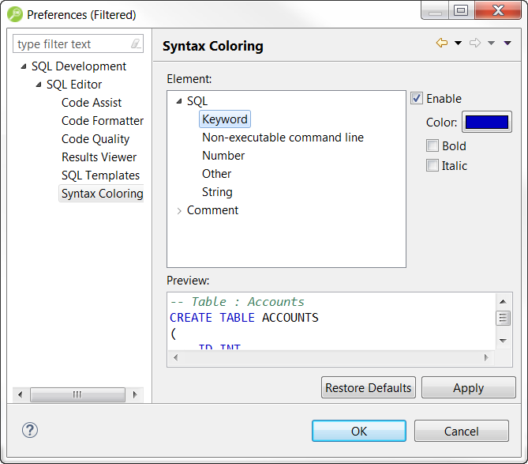Screen dimensions: 528x464
Task: Enable the Italic checkbox
Action: [433, 165]
